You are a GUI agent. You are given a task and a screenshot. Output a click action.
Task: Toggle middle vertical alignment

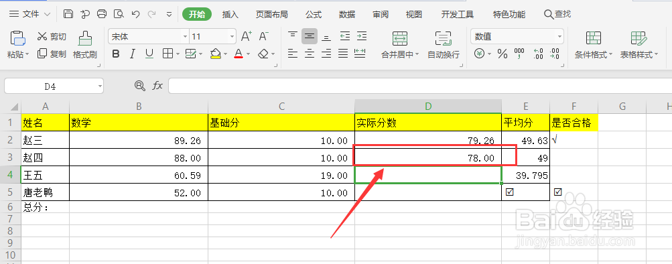tap(310, 36)
